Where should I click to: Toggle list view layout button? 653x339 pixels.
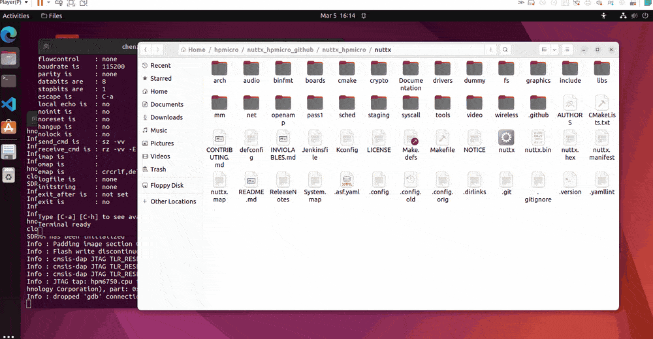[x=543, y=50]
